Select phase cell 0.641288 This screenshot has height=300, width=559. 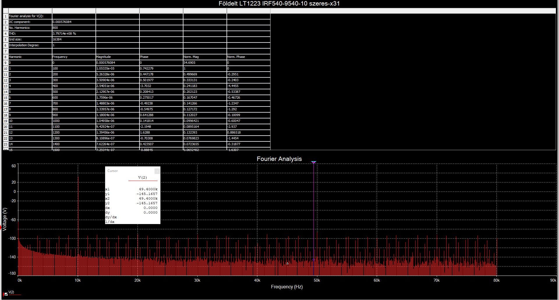[x=161, y=115]
